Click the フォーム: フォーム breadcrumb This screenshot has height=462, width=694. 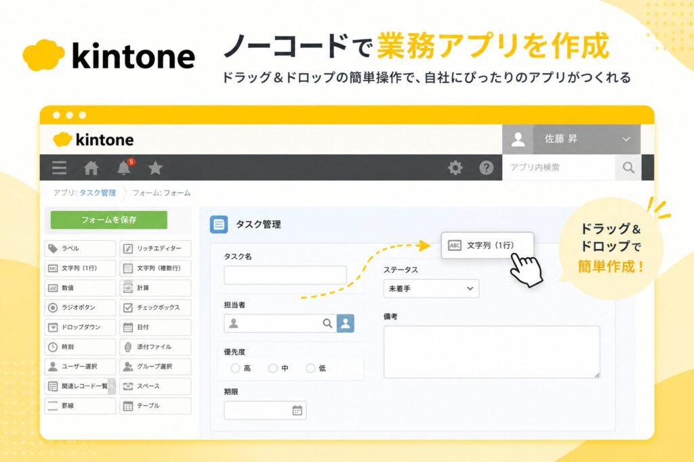(161, 193)
